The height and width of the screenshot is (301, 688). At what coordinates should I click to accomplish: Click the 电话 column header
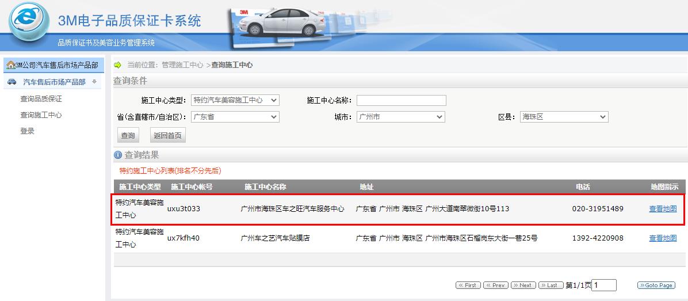(x=583, y=187)
